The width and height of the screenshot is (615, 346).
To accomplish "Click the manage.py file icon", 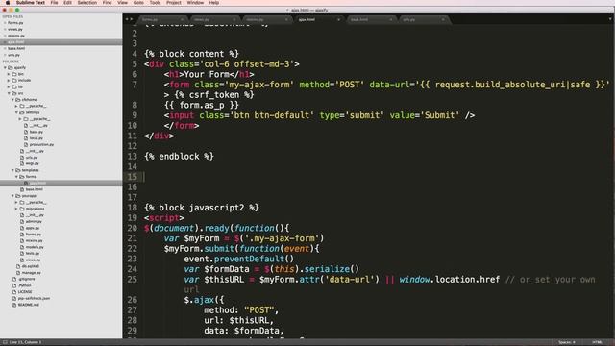I will (x=18, y=273).
